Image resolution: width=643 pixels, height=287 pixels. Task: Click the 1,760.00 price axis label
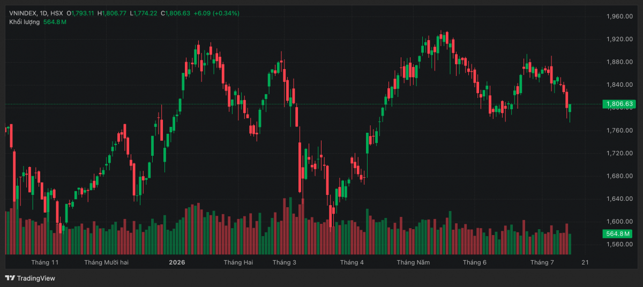(x=619, y=131)
